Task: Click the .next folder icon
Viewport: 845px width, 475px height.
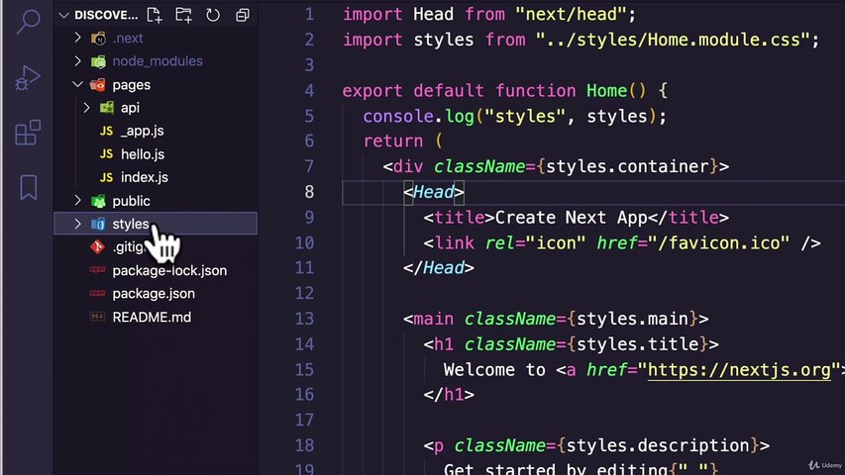Action: pos(98,39)
